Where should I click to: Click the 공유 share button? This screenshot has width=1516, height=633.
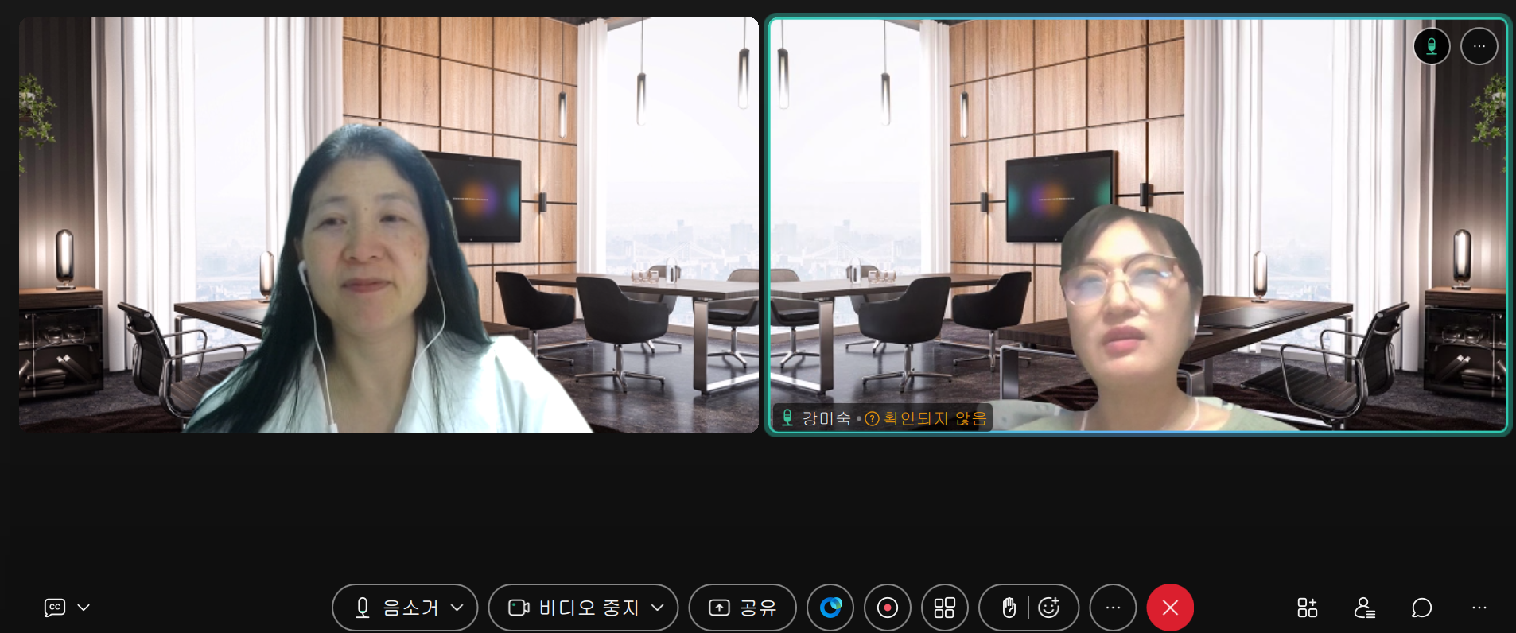coord(742,608)
